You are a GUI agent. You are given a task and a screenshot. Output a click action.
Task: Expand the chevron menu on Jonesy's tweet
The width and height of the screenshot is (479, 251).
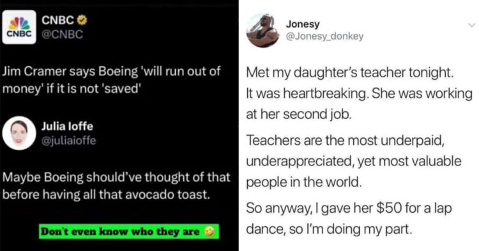472,25
